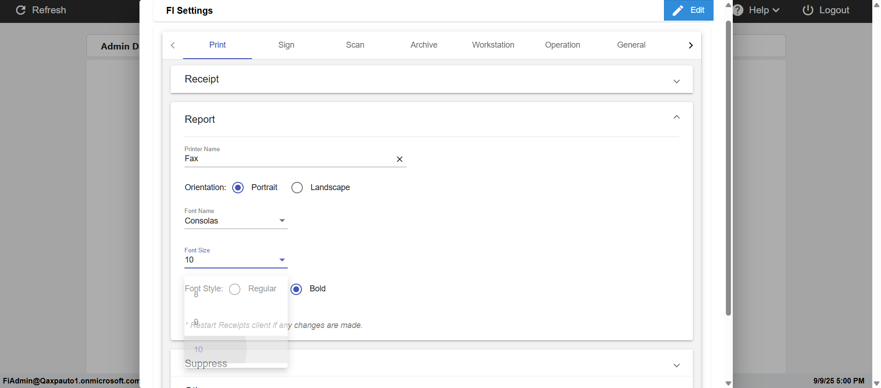This screenshot has height=388, width=881.
Task: Switch to the Operation tab
Action: pyautogui.click(x=563, y=45)
